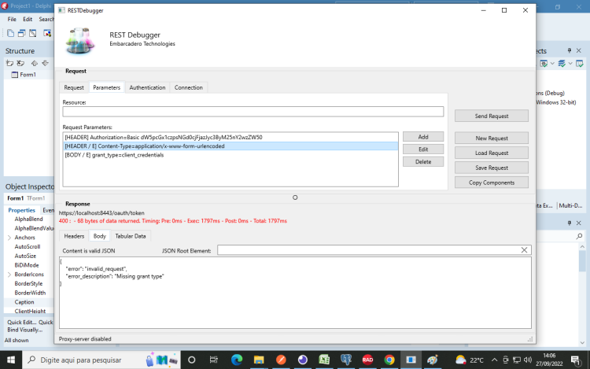The height and width of the screenshot is (369, 590).
Task: Click the Load Request button
Action: (492, 153)
